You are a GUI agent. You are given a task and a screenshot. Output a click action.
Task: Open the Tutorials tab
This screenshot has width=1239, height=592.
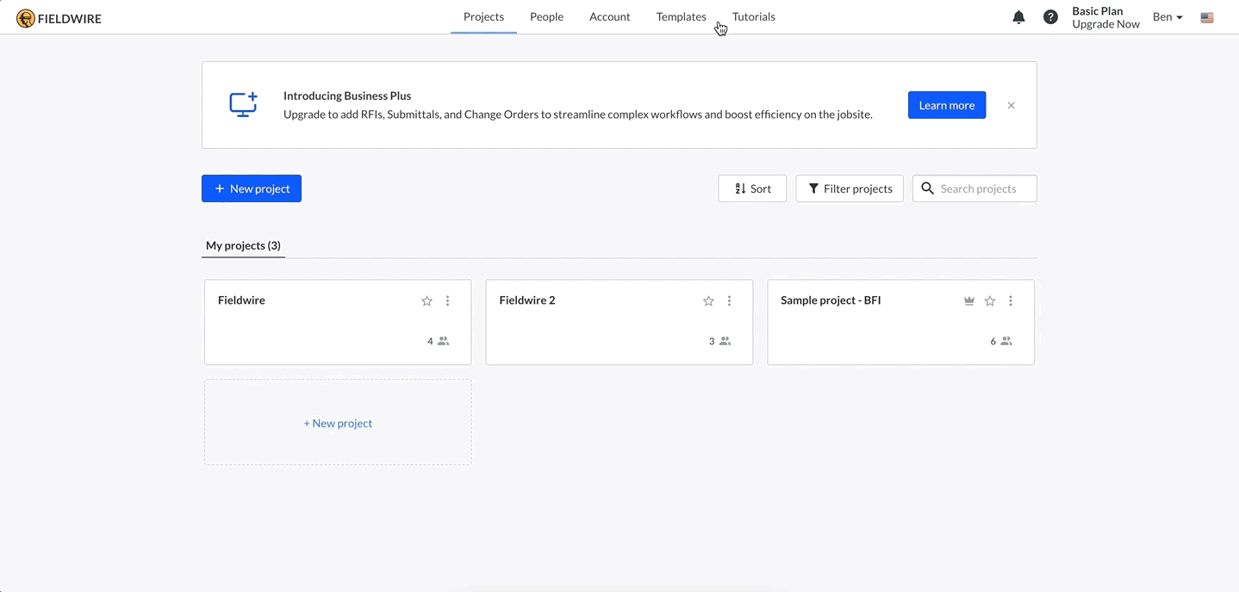754,17
